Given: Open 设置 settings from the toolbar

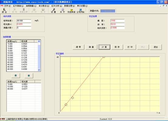Looking at the screenshot, I should pos(53,11).
